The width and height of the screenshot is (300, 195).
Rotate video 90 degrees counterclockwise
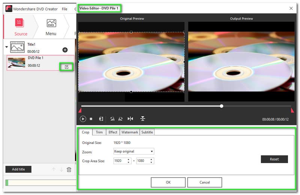click(x=112, y=119)
